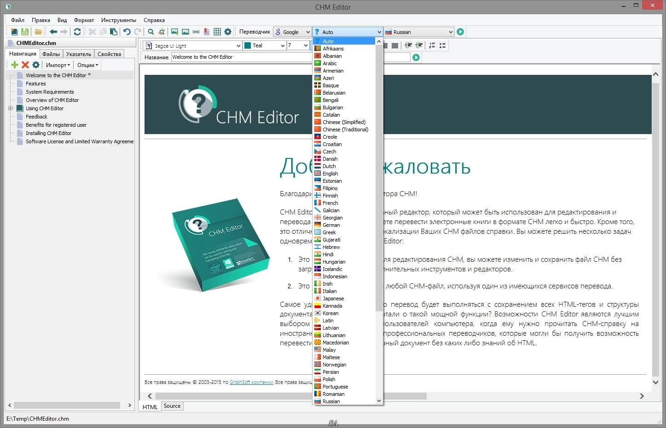Open the Правка menu
The width and height of the screenshot is (666, 428).
click(41, 20)
